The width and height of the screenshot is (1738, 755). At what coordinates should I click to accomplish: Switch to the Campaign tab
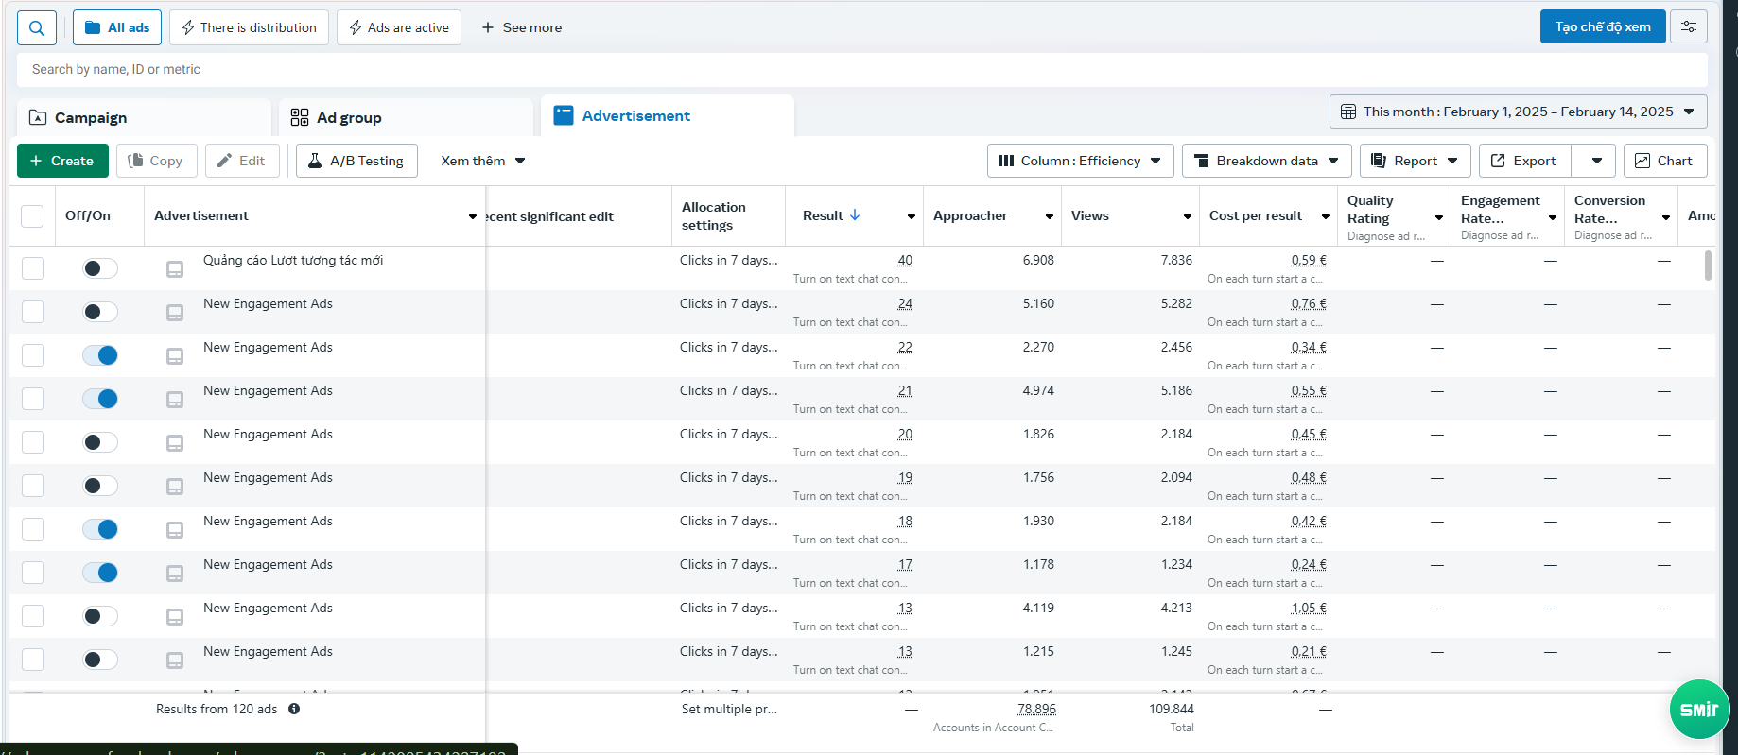(x=144, y=117)
